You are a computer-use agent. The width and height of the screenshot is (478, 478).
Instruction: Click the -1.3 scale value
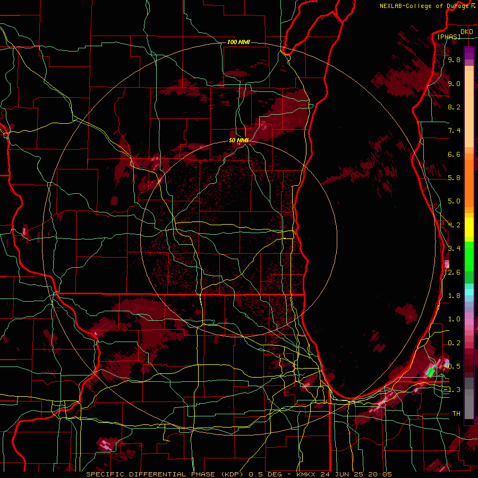tap(452, 390)
